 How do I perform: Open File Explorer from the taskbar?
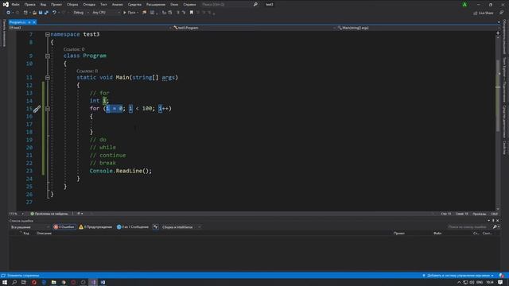(x=53, y=283)
